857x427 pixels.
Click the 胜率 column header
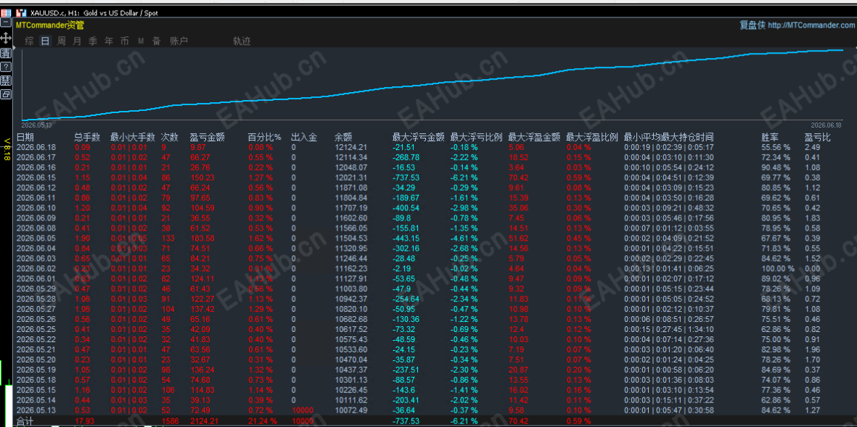(771, 137)
